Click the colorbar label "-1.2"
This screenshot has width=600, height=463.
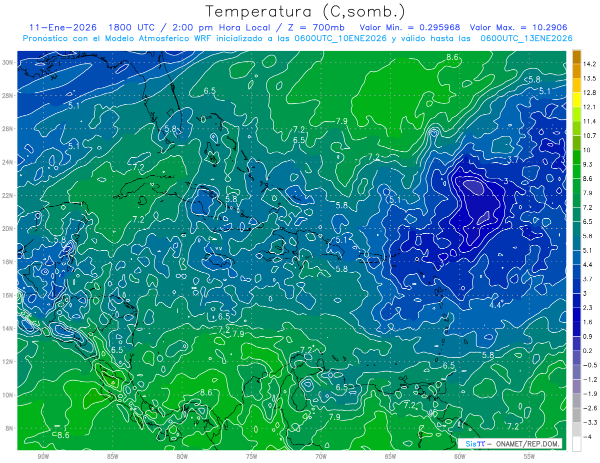click(x=589, y=379)
